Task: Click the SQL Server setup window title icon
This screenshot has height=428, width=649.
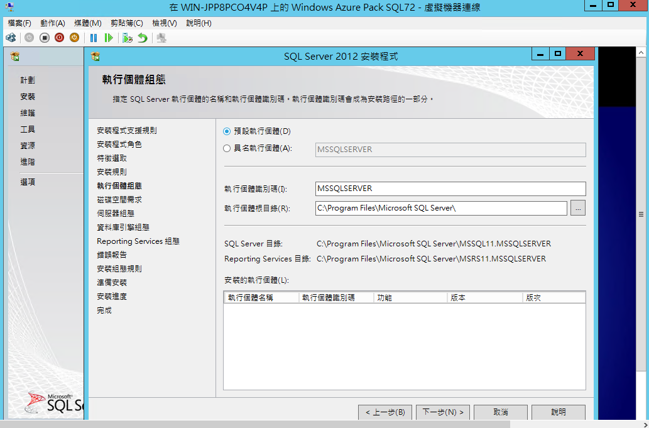Action: coord(95,57)
